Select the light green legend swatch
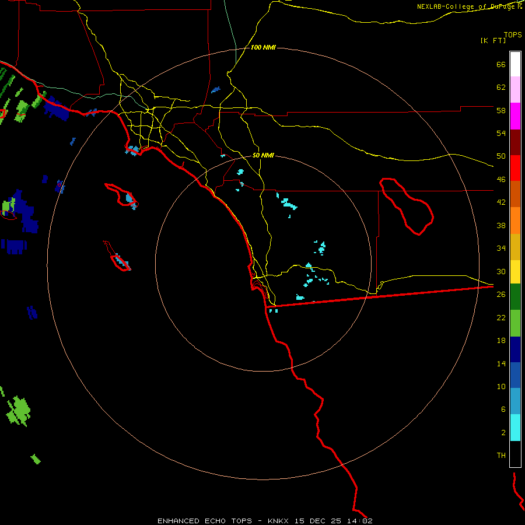The image size is (525, 525). pyautogui.click(x=515, y=323)
